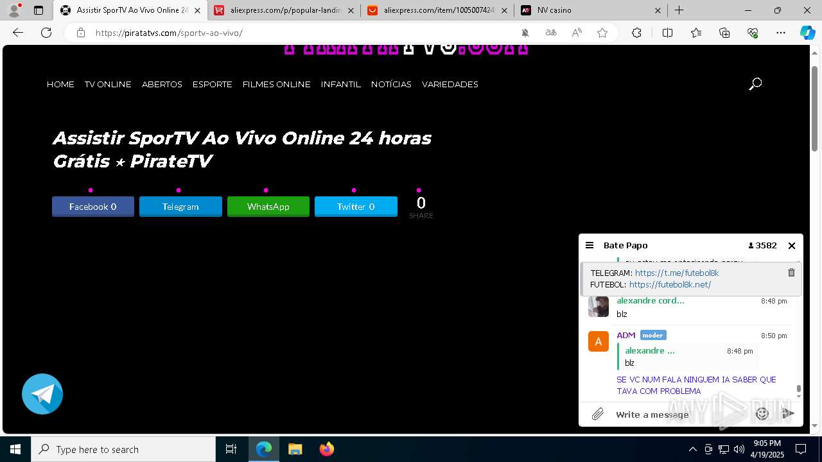Image resolution: width=822 pixels, height=462 pixels.
Task: View site information padlock icon
Action: point(80,33)
